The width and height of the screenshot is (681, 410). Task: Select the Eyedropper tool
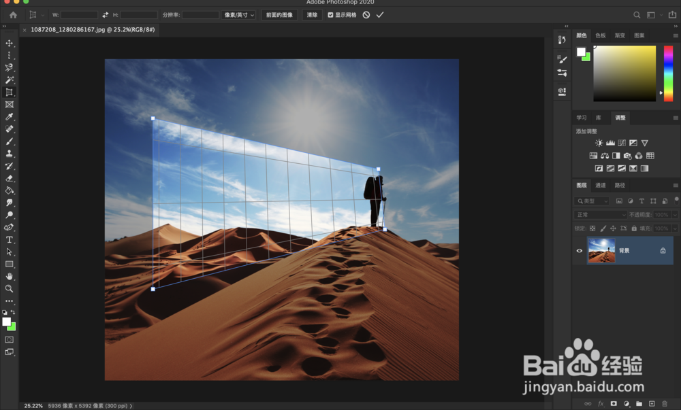coord(9,116)
